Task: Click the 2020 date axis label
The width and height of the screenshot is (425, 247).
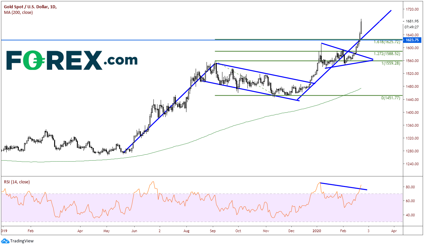Action: pos(317,231)
